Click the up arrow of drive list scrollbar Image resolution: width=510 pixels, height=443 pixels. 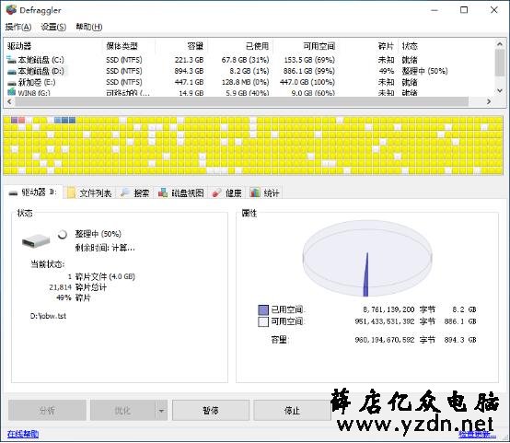[x=500, y=43]
